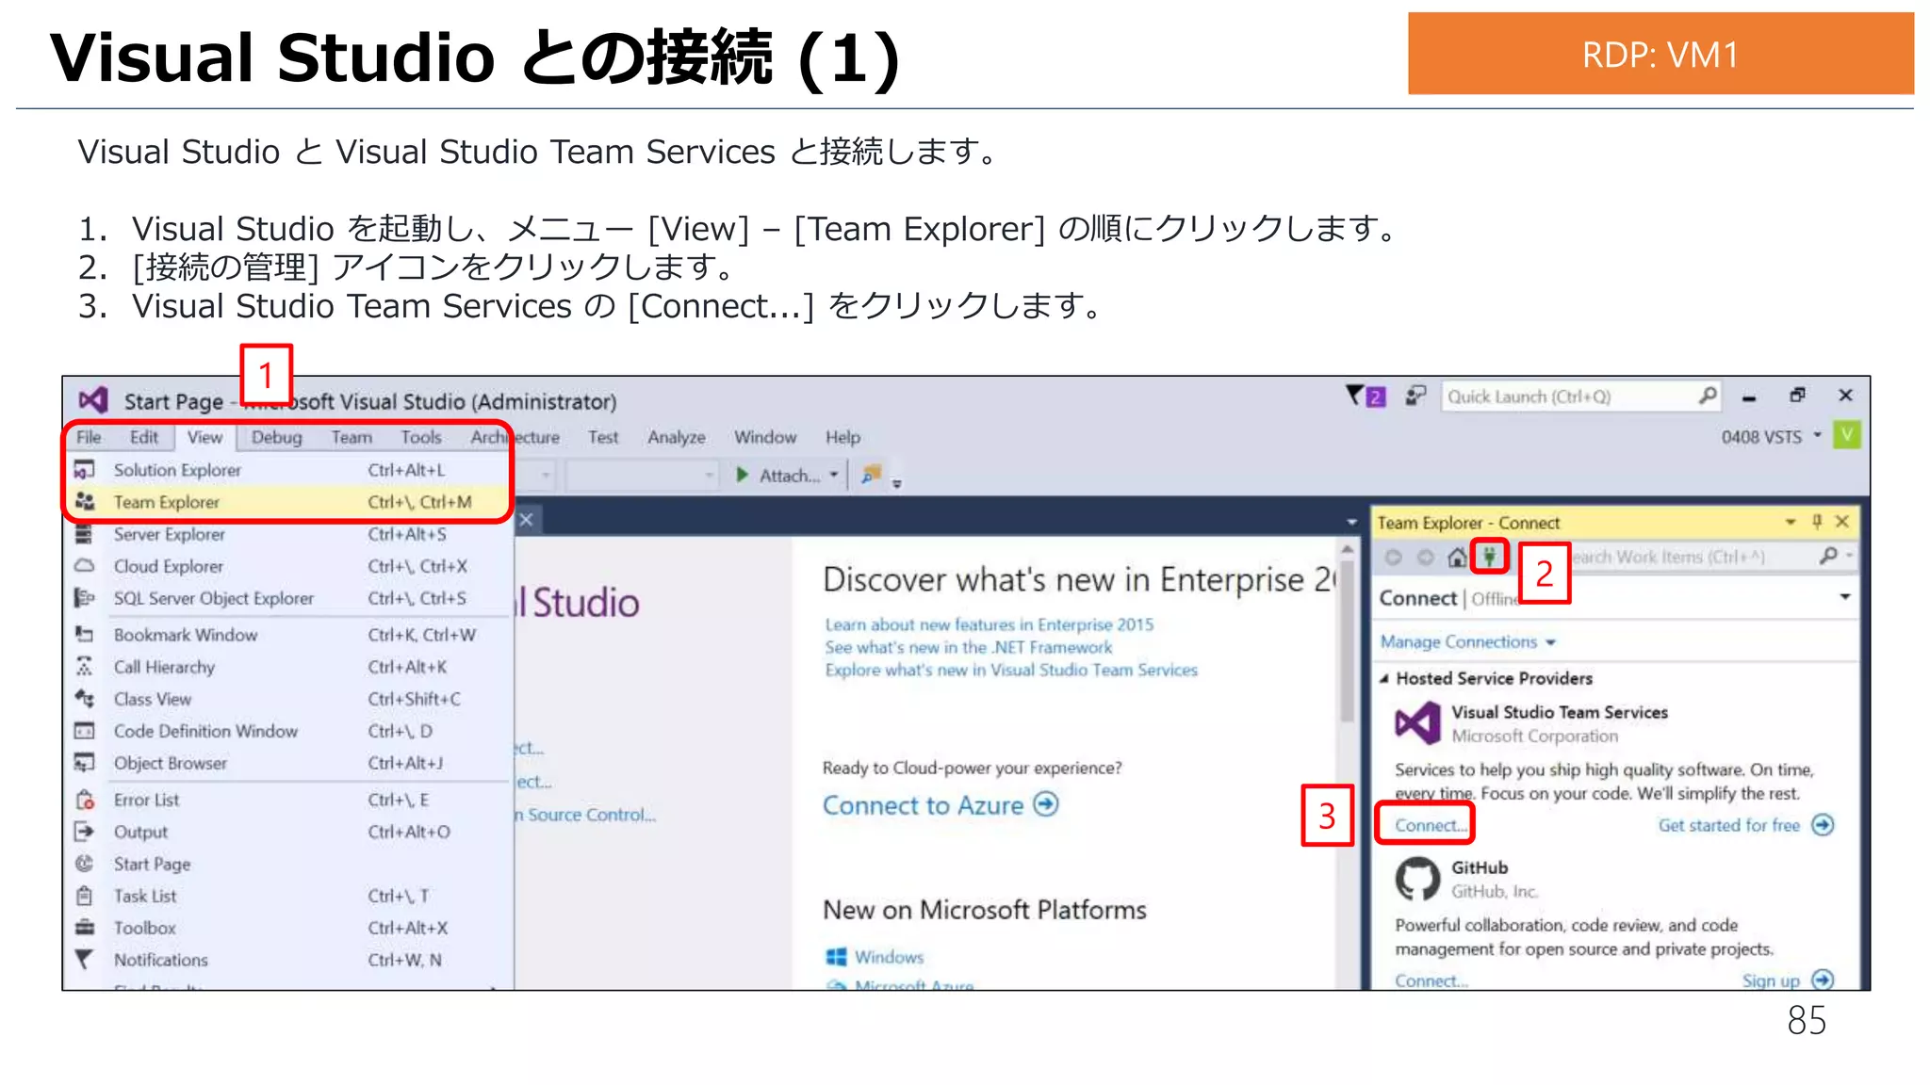Click Get started for free link
Viewport: 1930px width, 1085px height.
tap(1728, 825)
